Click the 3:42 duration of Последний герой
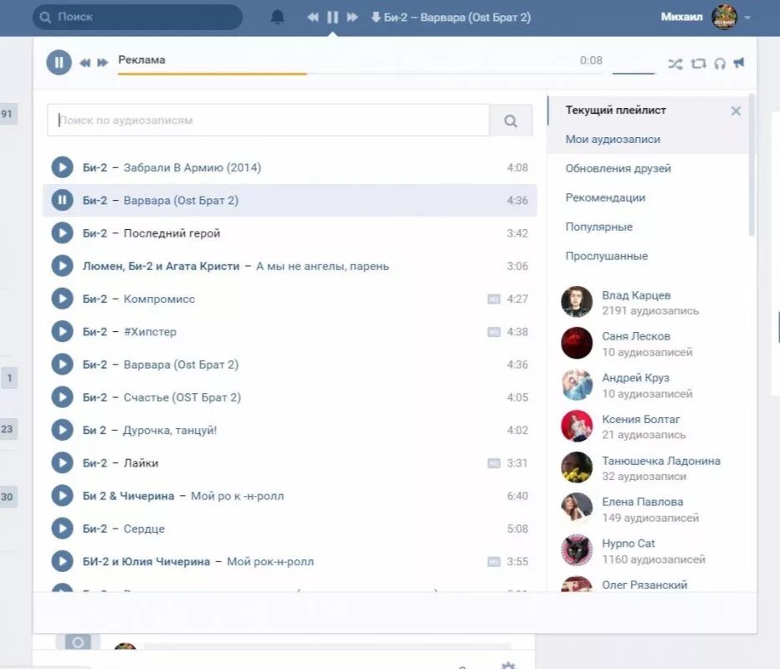Image resolution: width=780 pixels, height=669 pixels. [x=517, y=233]
